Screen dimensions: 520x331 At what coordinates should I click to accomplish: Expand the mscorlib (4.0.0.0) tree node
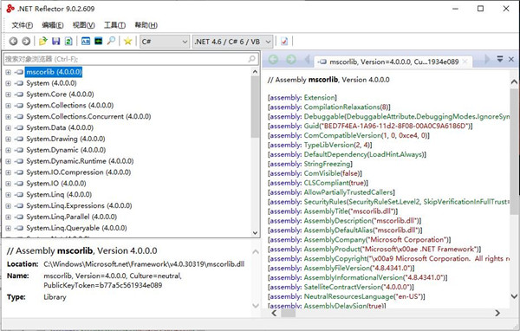[x=9, y=72]
